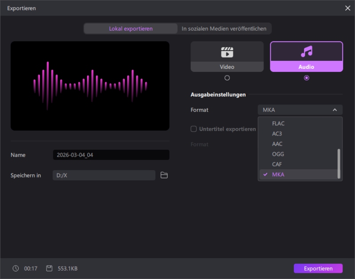Click the Video film icon
Screen dimensions: 355x279
pyautogui.click(x=227, y=52)
